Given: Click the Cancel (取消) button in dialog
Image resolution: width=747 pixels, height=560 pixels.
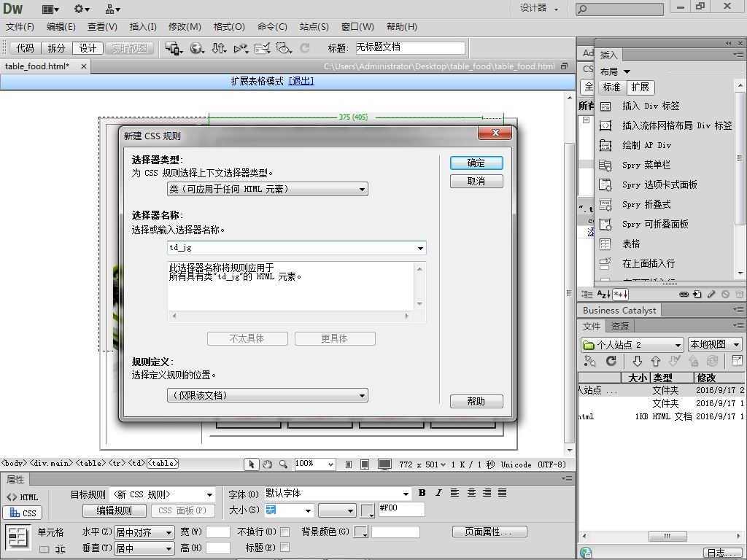Looking at the screenshot, I should tap(476, 182).
